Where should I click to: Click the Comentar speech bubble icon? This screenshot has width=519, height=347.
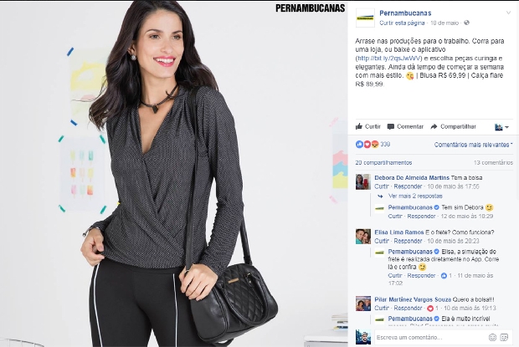[391, 126]
